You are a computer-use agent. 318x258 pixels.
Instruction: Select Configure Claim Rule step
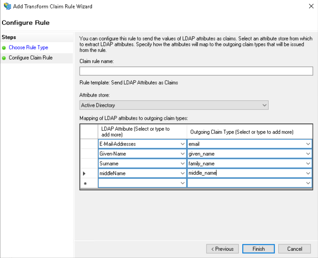click(31, 58)
